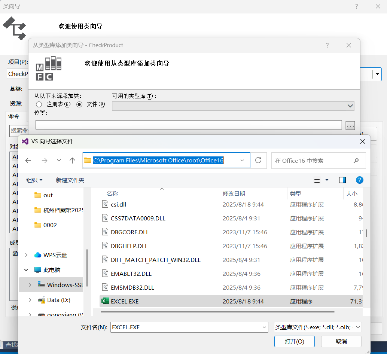The height and width of the screenshot is (354, 387).
Task: Select the 注册表 radio button
Action: [x=39, y=105]
